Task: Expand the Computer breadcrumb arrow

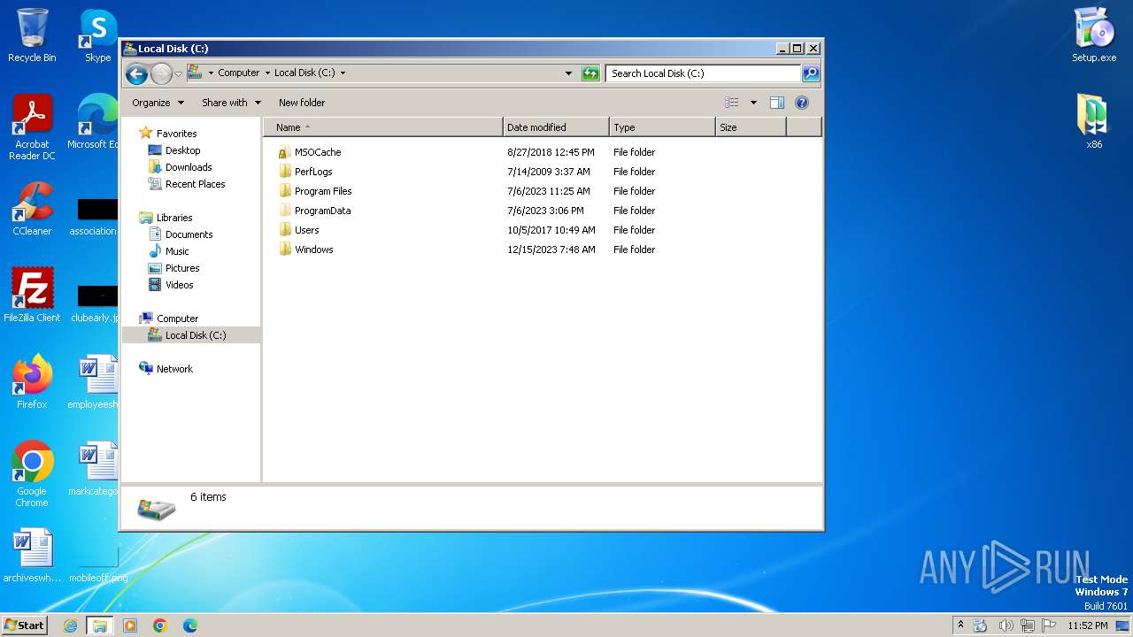Action: (x=267, y=73)
